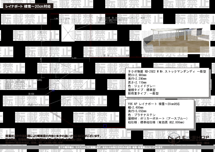Screen dimensions: 215x152
Task: Click the EX-SHOP cube logo icon
Action: [x=174, y=138]
